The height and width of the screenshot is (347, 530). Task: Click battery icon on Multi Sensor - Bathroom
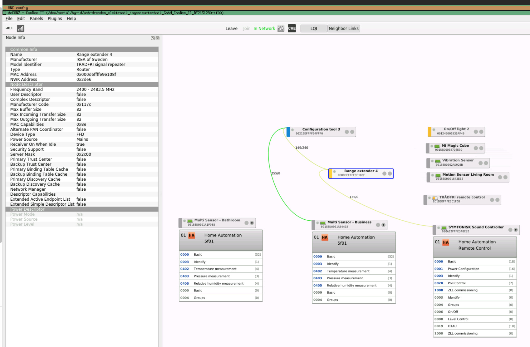[190, 221]
